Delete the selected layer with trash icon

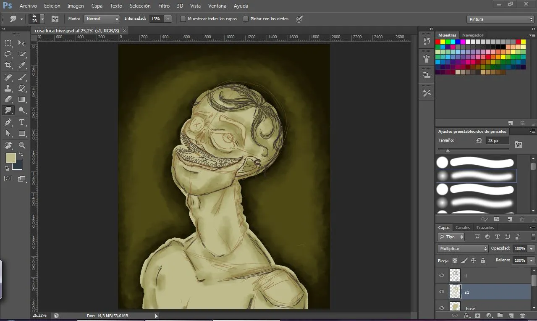[522, 315]
